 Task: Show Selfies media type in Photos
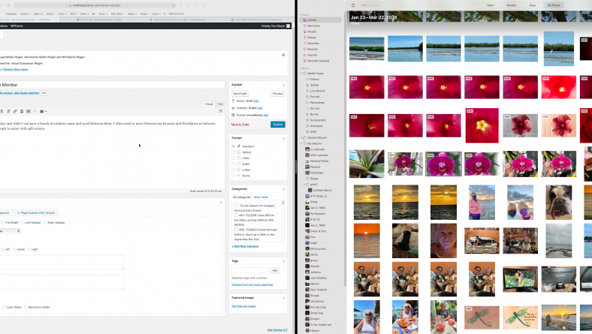(315, 85)
